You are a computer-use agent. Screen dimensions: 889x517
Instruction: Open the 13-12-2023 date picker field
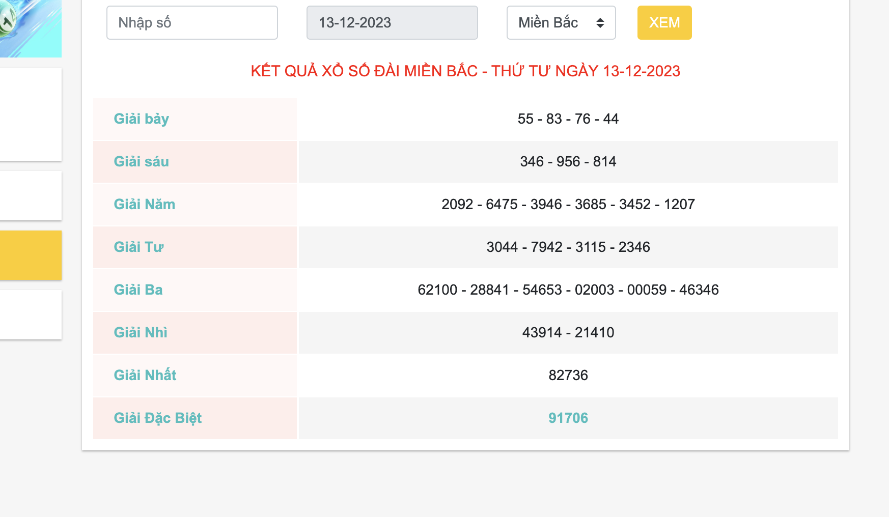[x=392, y=23]
